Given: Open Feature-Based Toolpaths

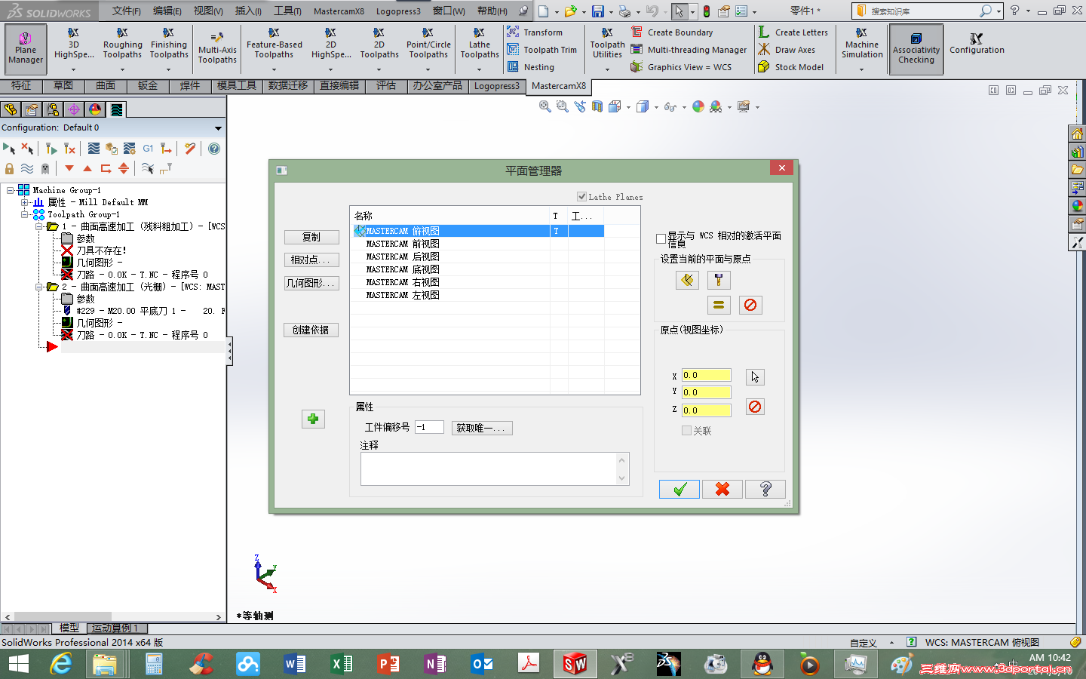Looking at the screenshot, I should coord(274,45).
